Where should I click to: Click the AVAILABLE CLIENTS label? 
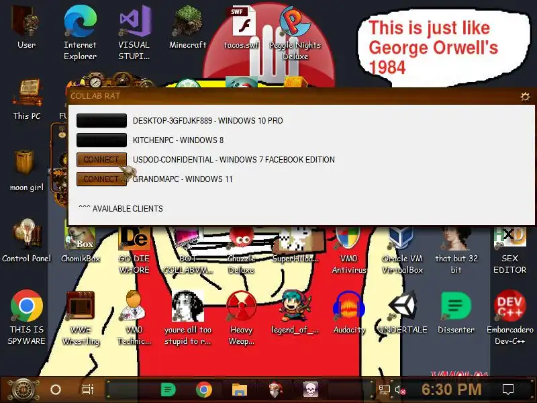pyautogui.click(x=121, y=208)
